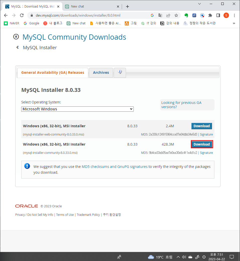The width and height of the screenshot is (240, 261).
Task: Open 정짱의 작은 도서관 bookmark
Action: (199, 23)
